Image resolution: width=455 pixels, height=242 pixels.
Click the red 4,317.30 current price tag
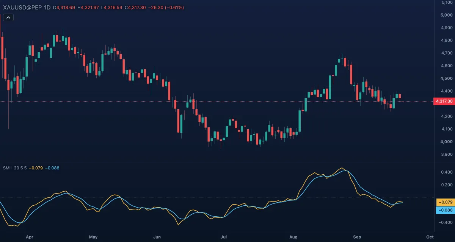pyautogui.click(x=444, y=101)
